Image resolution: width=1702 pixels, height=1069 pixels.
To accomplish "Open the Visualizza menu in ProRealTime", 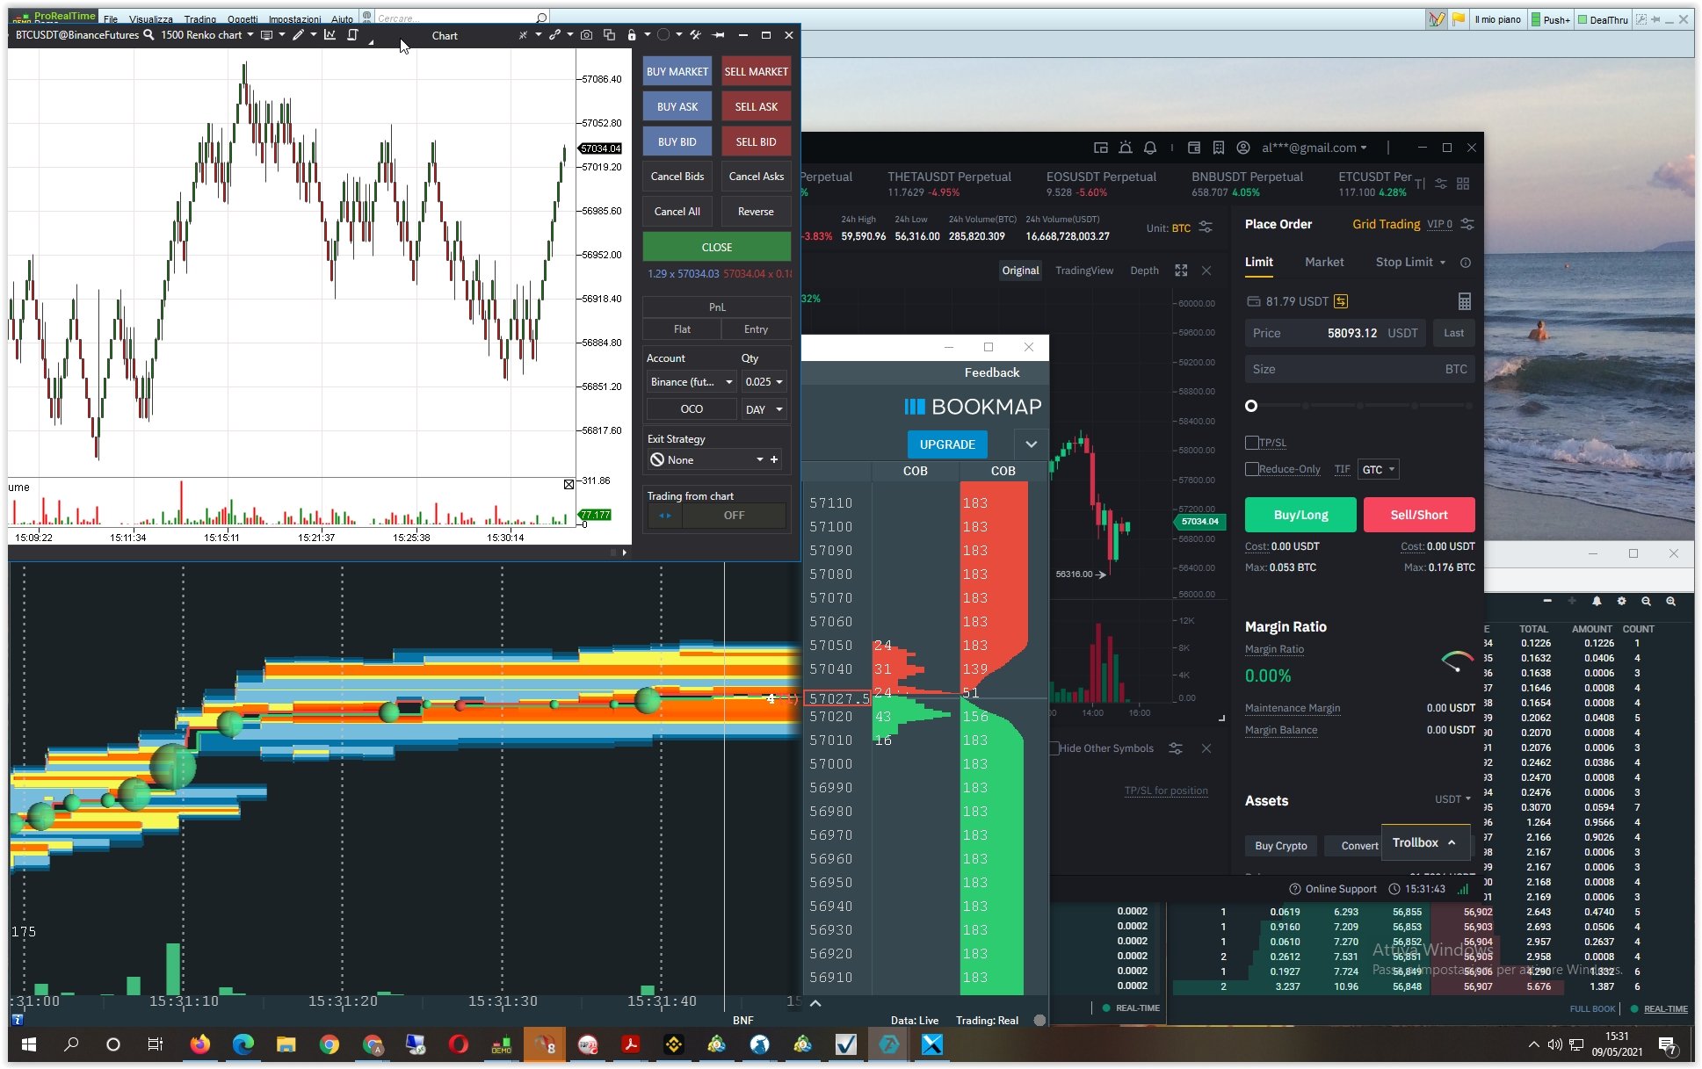I will 151,19.
